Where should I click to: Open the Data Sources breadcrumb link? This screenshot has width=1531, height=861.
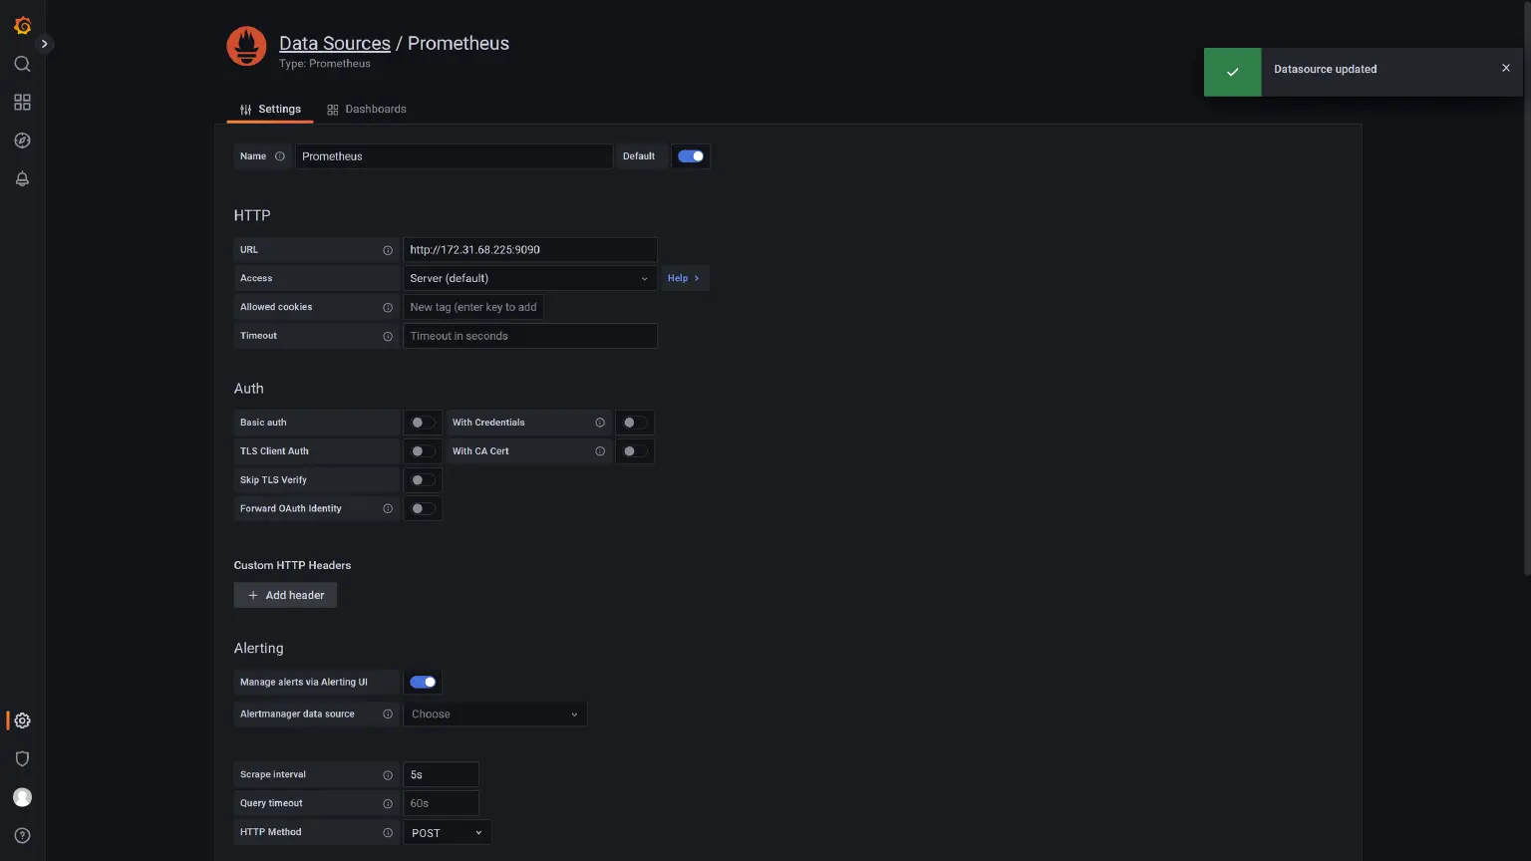pyautogui.click(x=335, y=43)
